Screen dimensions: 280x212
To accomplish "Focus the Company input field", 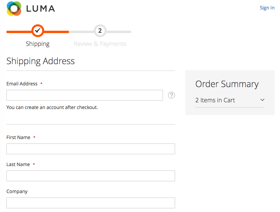I will coord(91,203).
